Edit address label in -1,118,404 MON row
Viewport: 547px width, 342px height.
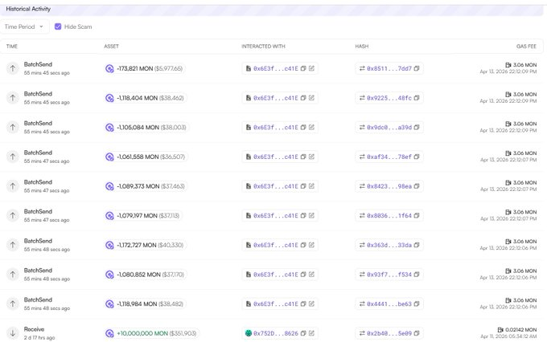coord(311,98)
